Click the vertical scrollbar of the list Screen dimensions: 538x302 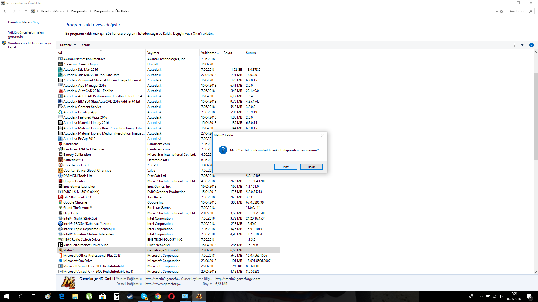(x=535, y=116)
